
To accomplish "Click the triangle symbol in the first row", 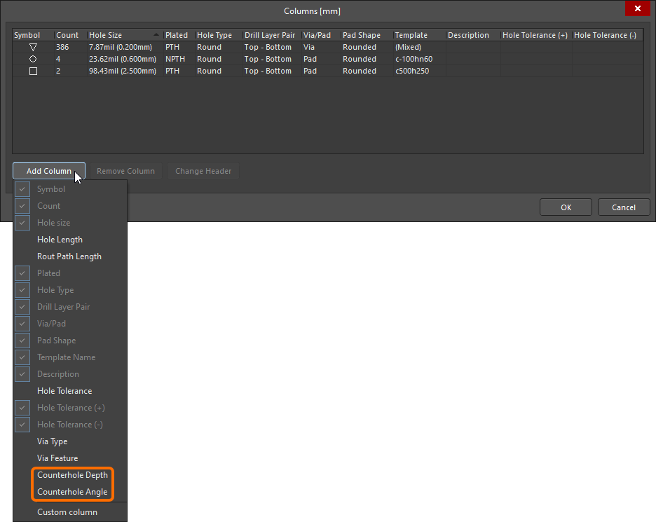I will (x=33, y=47).
